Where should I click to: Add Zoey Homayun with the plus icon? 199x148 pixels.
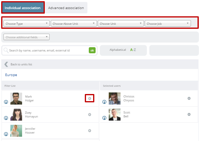tap(90, 114)
